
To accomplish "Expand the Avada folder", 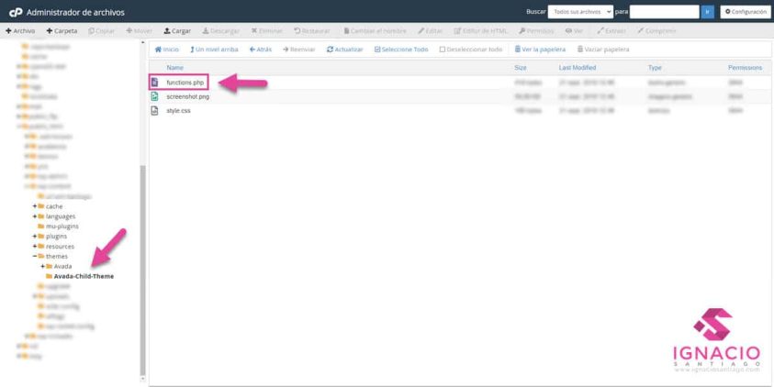I will click(x=43, y=266).
